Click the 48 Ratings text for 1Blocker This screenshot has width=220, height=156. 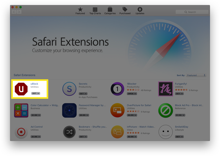146,90
